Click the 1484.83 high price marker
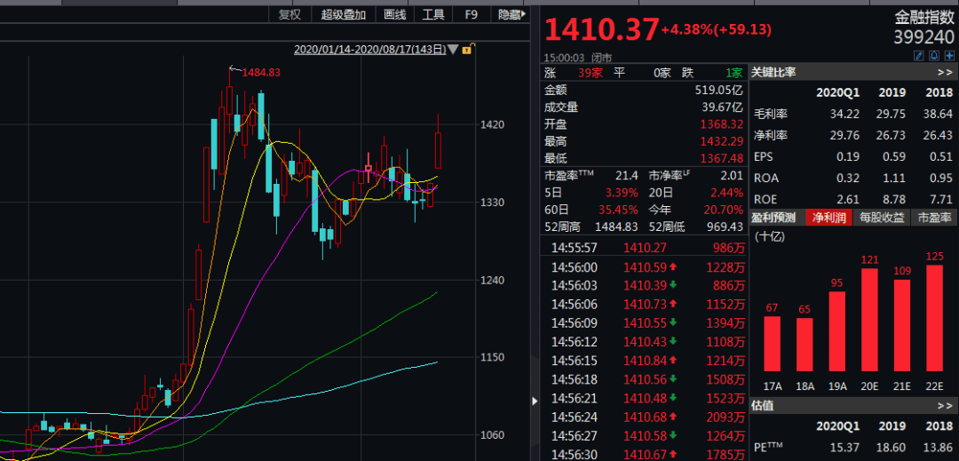This screenshot has width=959, height=461. (261, 72)
